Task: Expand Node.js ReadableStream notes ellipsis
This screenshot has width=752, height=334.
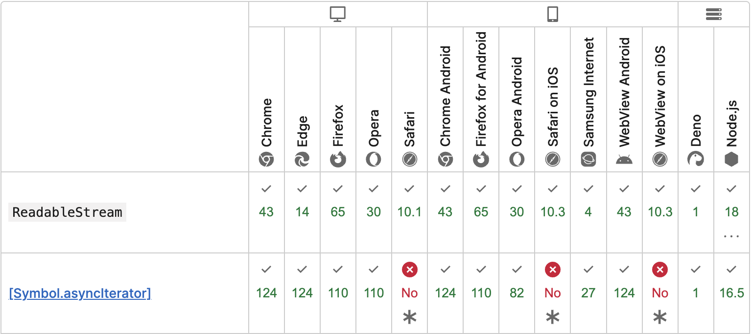Action: coord(731,236)
